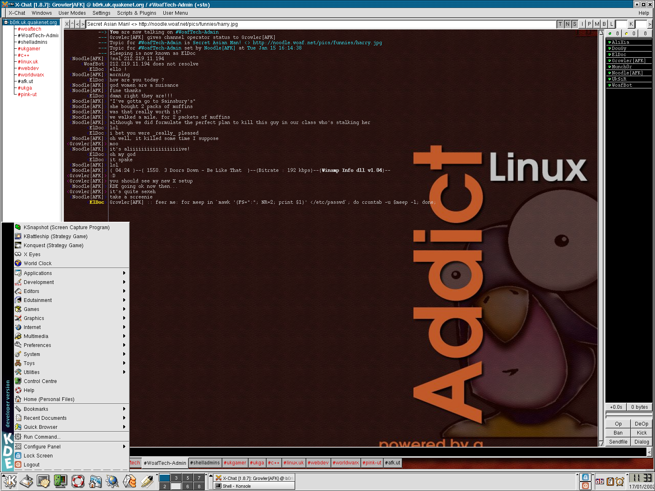Open World Clock menu entry
This screenshot has height=491, width=655.
tap(71, 264)
